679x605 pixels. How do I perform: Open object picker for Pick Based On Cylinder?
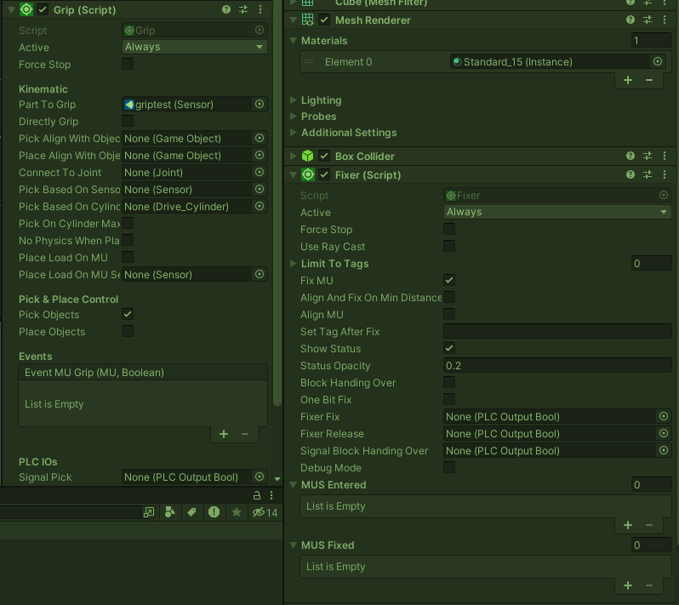click(260, 206)
